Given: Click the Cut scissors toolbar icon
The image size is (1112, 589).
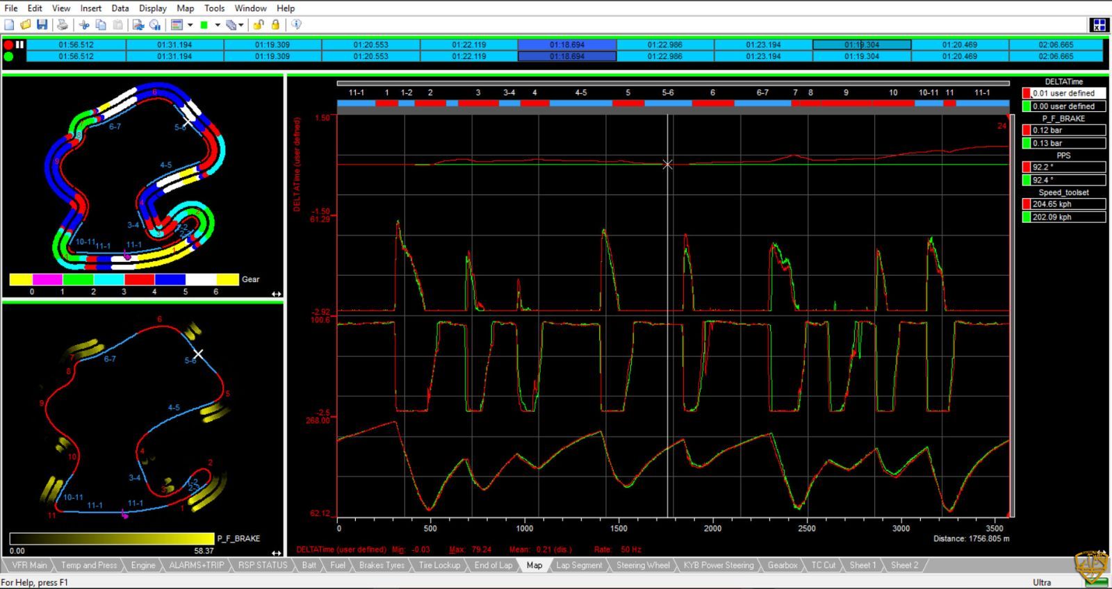Looking at the screenshot, I should point(84,25).
